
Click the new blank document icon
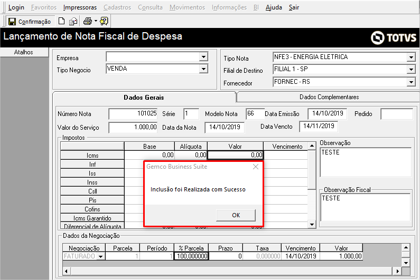(x=62, y=21)
